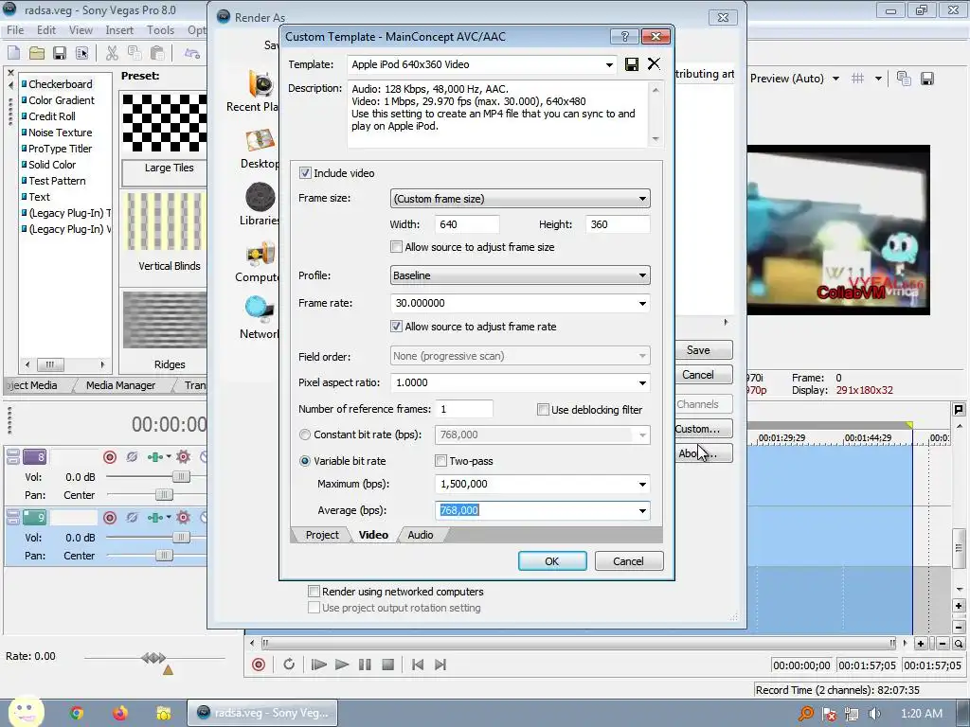This screenshot has height=727, width=970.
Task: Click OK in Custom Template dialog
Action: tap(552, 561)
